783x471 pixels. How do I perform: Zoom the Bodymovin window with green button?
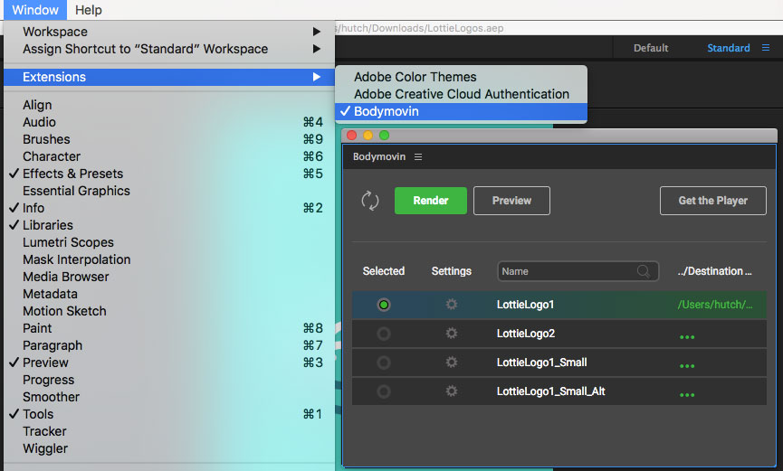coord(384,136)
